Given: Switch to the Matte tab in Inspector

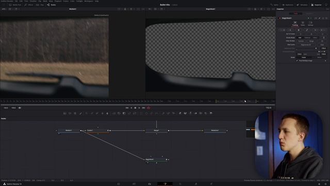Looking at the screenshot, I should click(x=303, y=24).
